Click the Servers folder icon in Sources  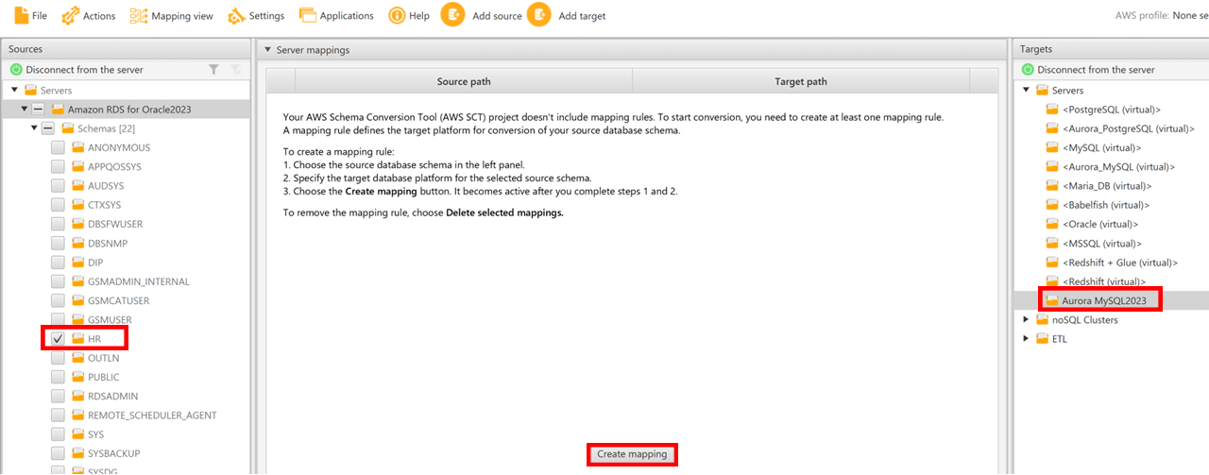point(31,91)
